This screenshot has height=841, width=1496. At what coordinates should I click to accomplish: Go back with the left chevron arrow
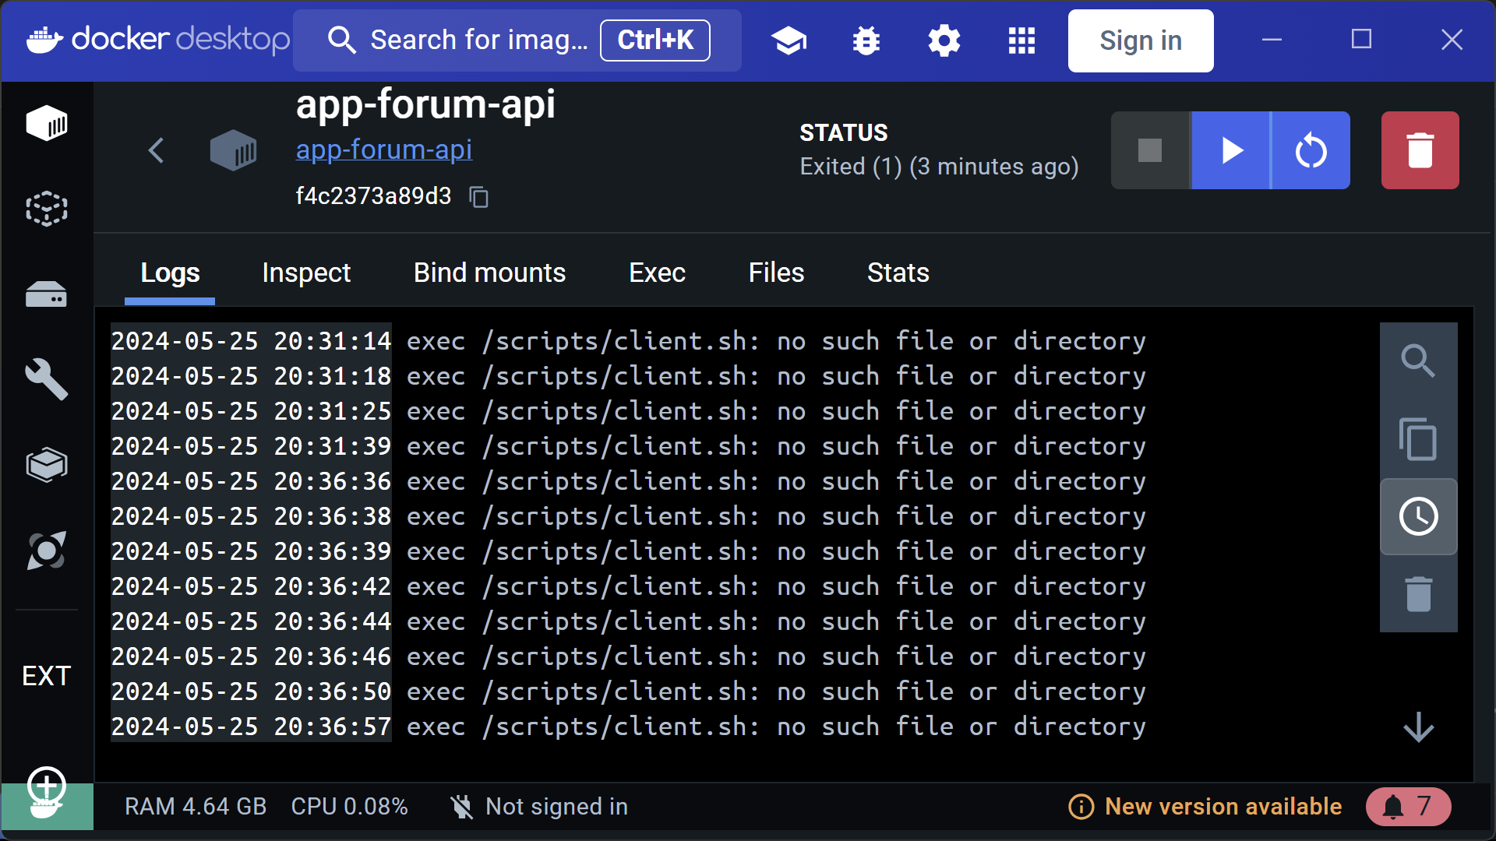pyautogui.click(x=157, y=150)
